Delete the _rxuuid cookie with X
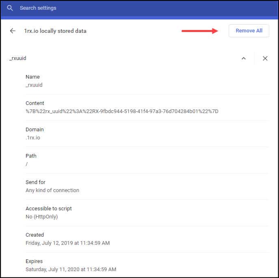This screenshot has width=279, height=278. [x=265, y=58]
